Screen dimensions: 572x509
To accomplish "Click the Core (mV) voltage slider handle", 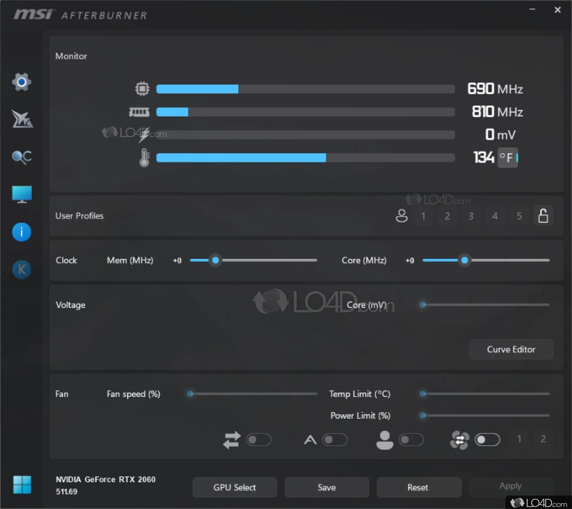I will coord(423,305).
